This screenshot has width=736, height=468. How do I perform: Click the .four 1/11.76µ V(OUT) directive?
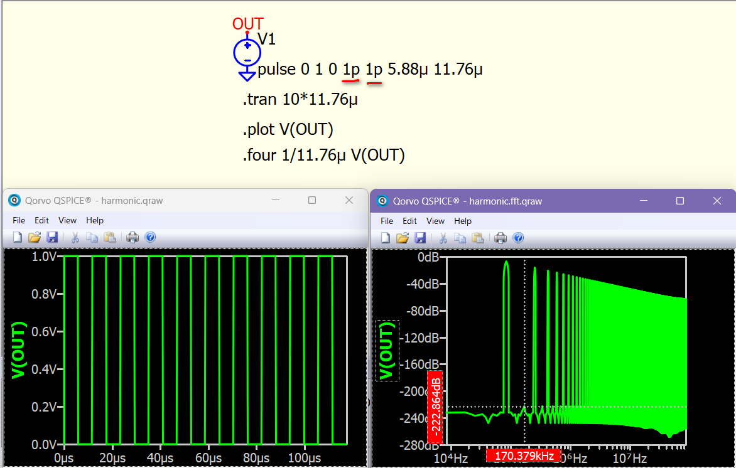pos(323,155)
